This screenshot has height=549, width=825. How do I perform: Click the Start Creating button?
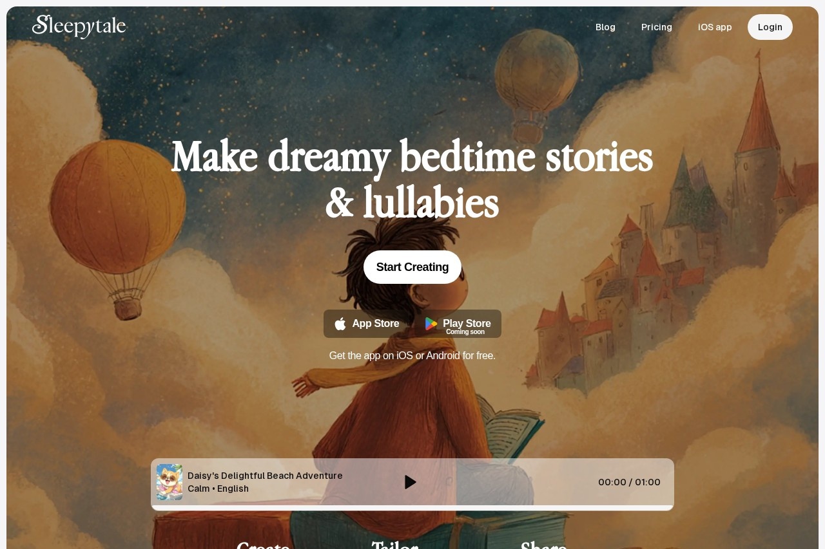[x=412, y=267]
